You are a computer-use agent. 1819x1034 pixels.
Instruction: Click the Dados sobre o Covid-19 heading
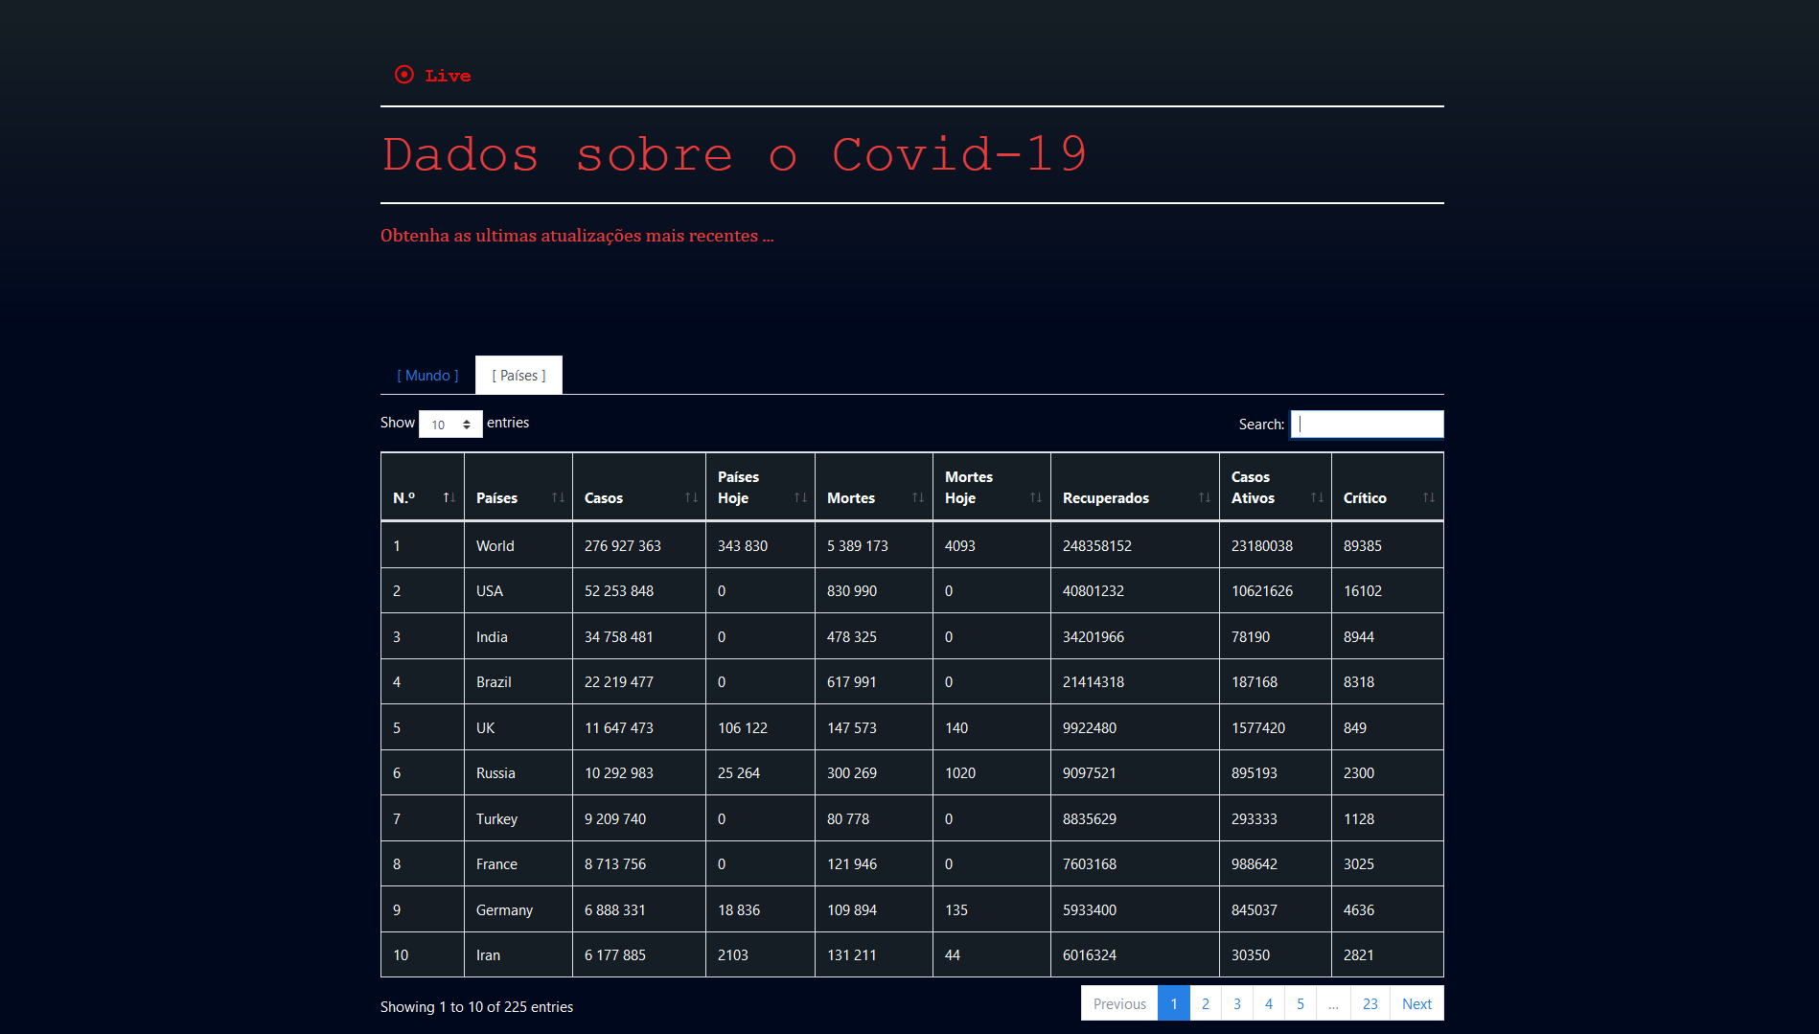coord(734,154)
